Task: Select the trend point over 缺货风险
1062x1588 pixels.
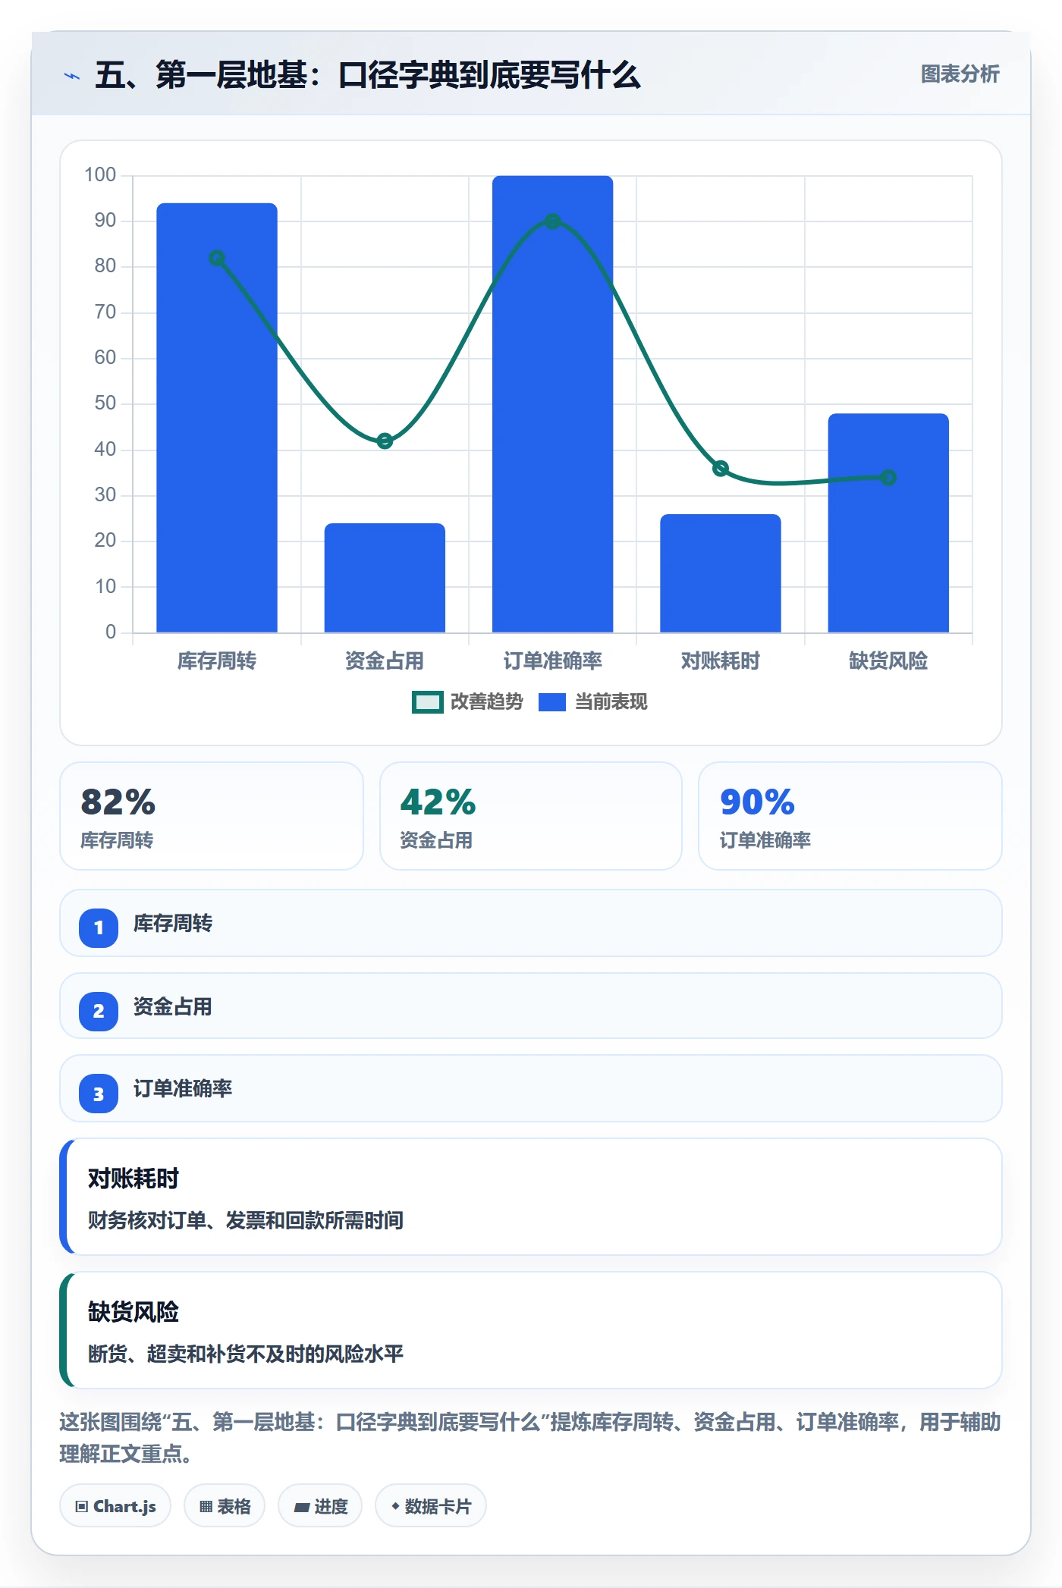Action: [888, 478]
